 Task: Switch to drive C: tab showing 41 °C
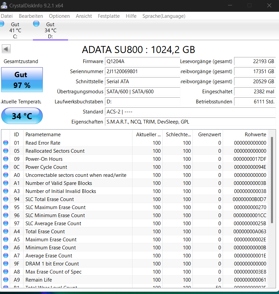(15, 30)
